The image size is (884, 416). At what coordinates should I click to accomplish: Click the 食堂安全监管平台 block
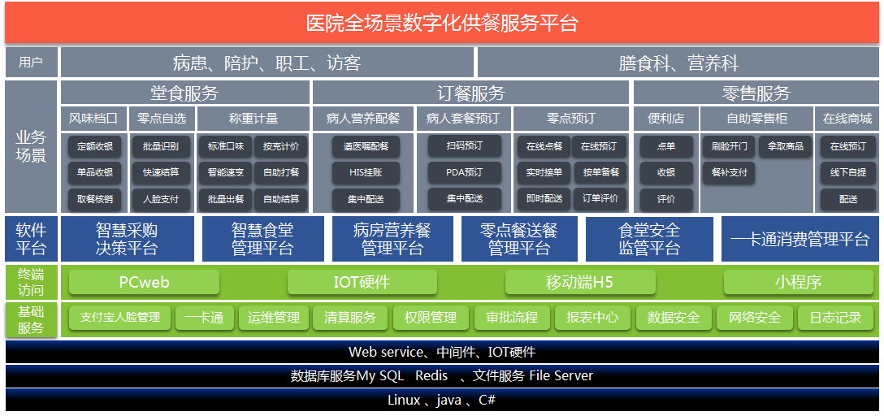(x=649, y=239)
